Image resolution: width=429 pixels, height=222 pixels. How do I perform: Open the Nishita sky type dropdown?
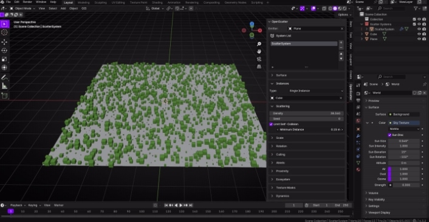click(404, 129)
